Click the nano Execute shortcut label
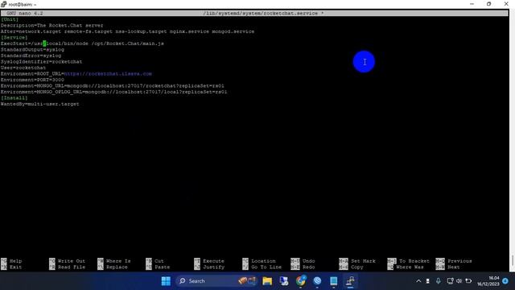 [x=213, y=261]
